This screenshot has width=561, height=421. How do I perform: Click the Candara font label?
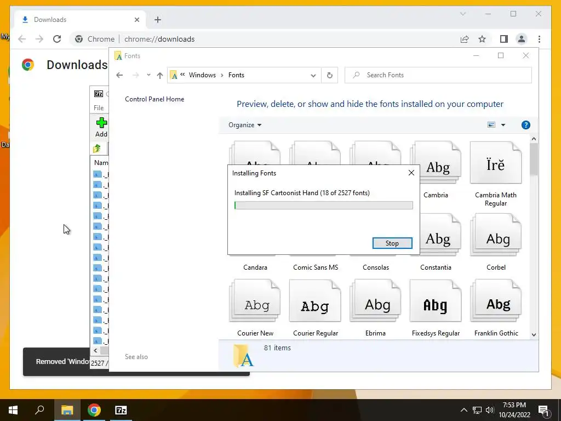[255, 268]
